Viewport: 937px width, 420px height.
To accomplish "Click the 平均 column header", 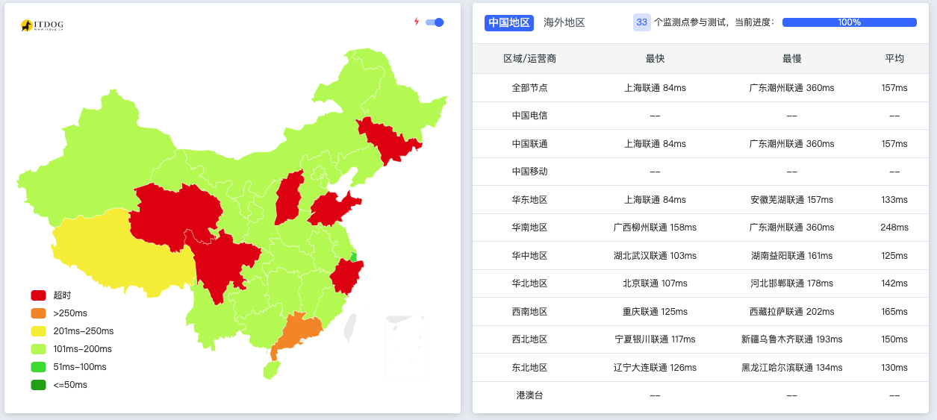I will tap(894, 58).
